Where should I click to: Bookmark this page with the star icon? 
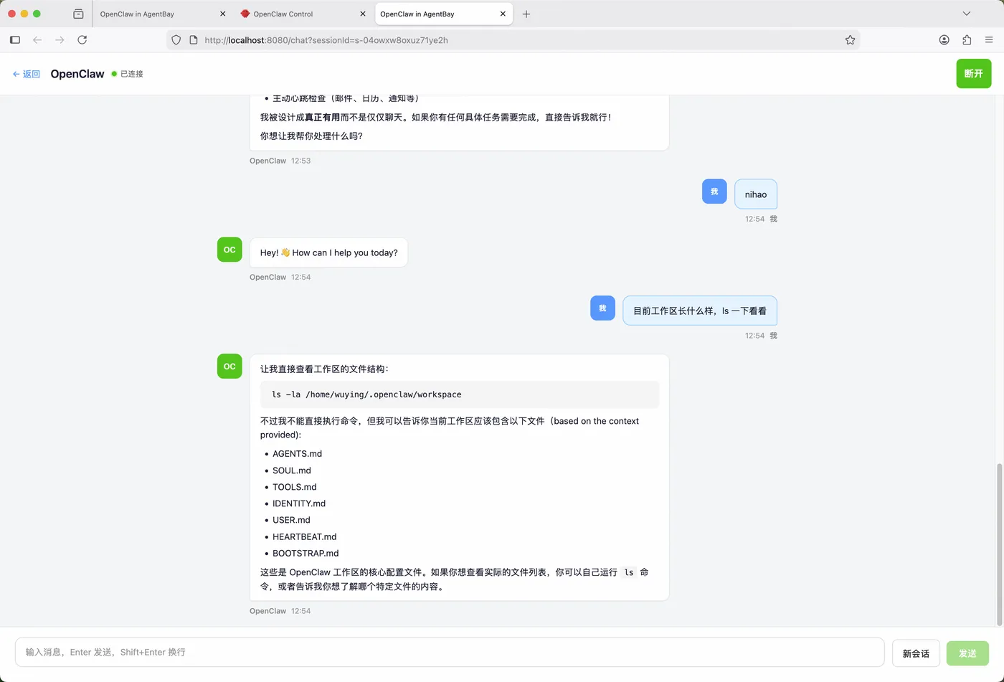tap(850, 40)
